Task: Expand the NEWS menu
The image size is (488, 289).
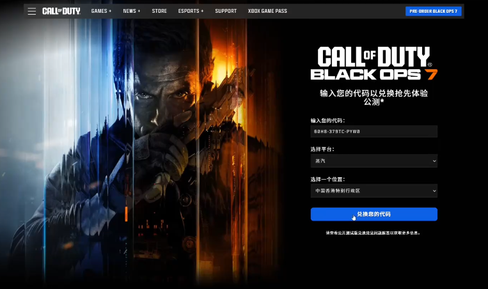Action: point(132,12)
